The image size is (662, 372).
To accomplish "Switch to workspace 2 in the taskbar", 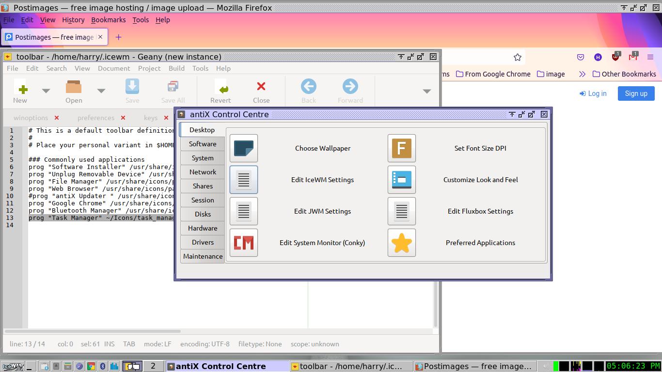I will click(153, 366).
